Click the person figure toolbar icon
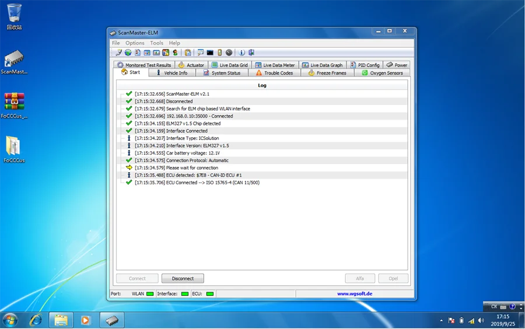This screenshot has height=329, width=525. [x=175, y=52]
